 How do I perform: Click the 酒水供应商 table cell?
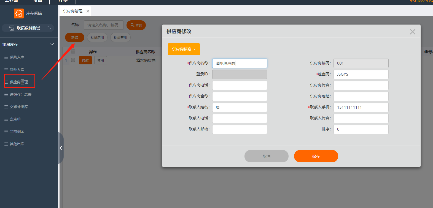tap(146, 60)
